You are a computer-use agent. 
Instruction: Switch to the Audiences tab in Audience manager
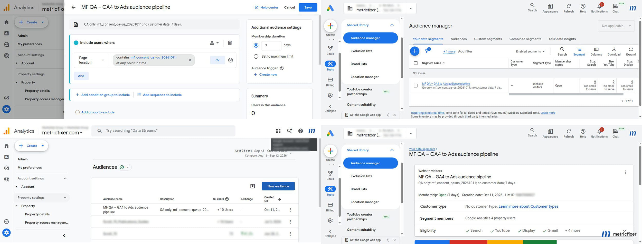coord(458,39)
